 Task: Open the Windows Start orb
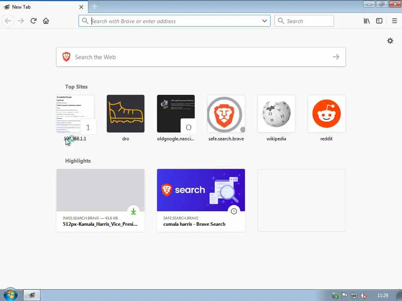coord(10,295)
